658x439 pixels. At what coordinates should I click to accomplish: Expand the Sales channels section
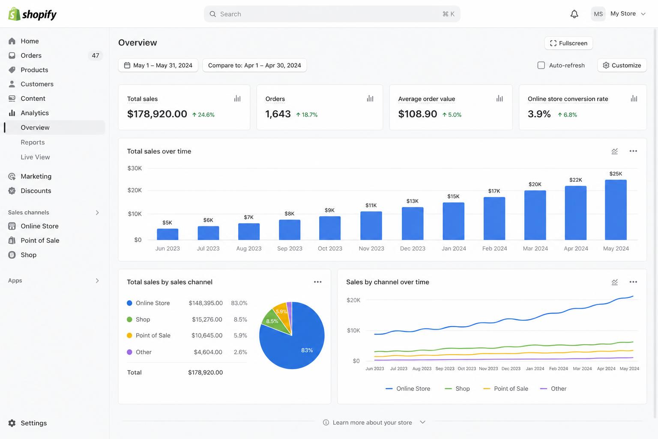click(97, 213)
